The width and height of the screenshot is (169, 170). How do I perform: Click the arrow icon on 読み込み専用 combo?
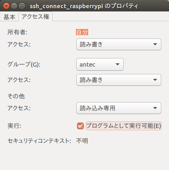(155, 108)
